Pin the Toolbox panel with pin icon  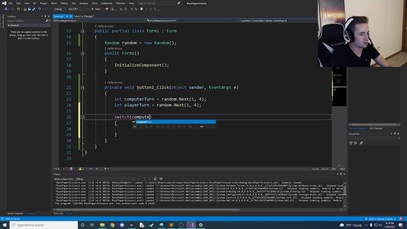coord(45,17)
